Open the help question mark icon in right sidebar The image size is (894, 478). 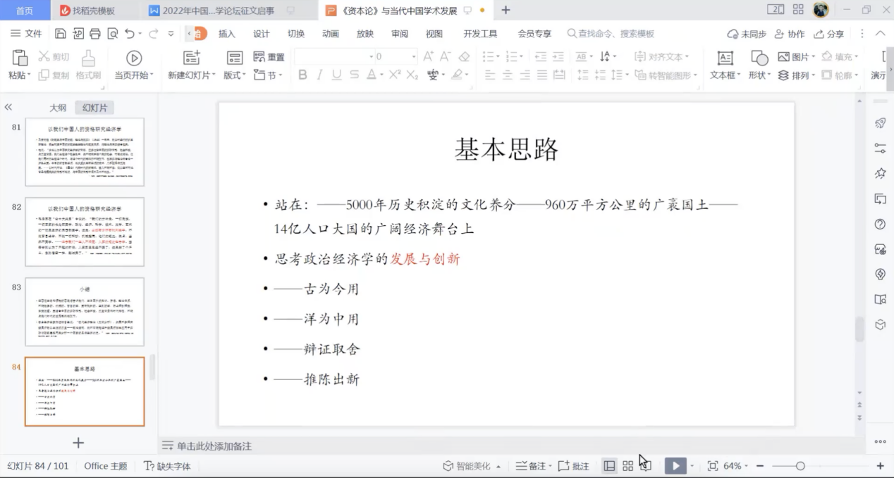[x=880, y=224]
